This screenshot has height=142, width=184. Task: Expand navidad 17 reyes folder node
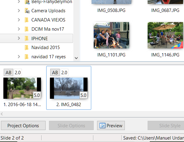tap(19, 57)
